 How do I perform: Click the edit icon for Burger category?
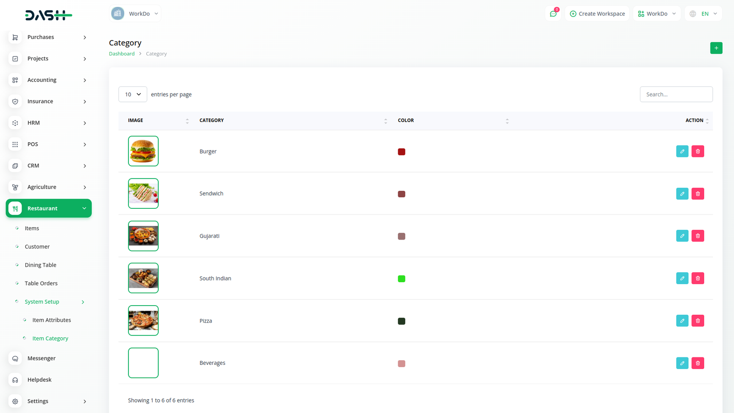tap(682, 151)
